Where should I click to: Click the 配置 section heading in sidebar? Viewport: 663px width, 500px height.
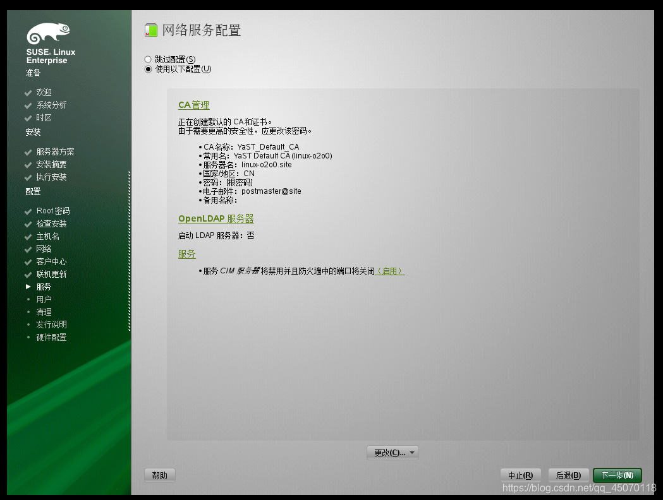click(x=33, y=192)
